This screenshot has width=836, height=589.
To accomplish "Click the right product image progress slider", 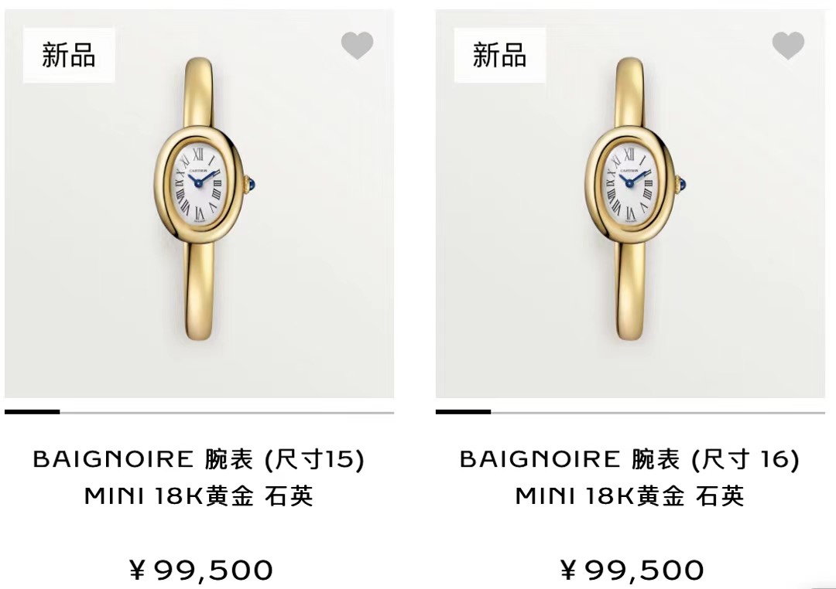I will click(630, 412).
